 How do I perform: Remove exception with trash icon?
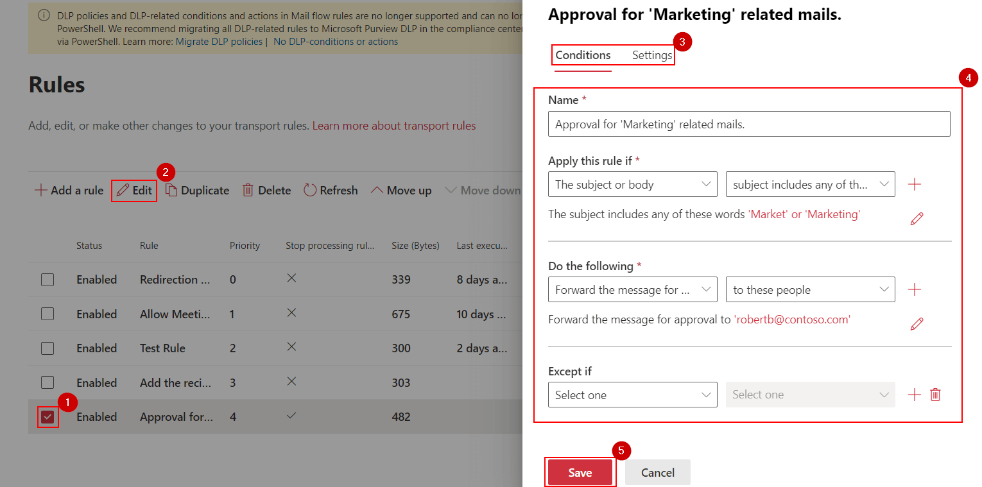(936, 395)
